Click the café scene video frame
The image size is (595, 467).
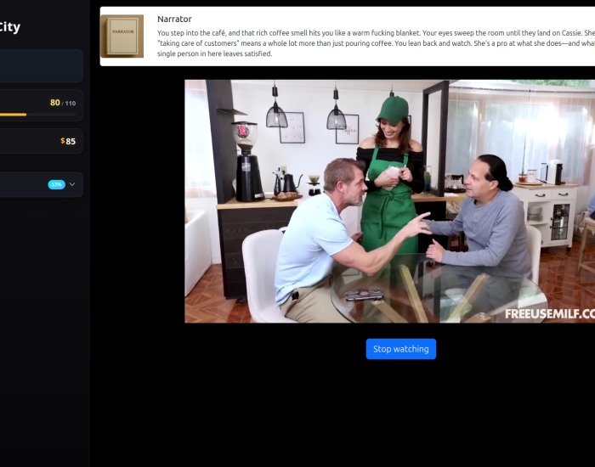click(389, 201)
